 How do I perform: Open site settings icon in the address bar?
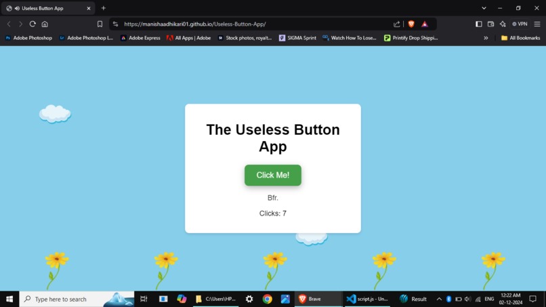[116, 24]
